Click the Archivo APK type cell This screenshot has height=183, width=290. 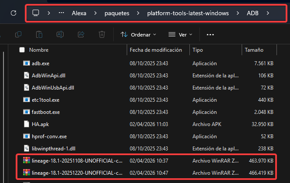click(x=207, y=124)
